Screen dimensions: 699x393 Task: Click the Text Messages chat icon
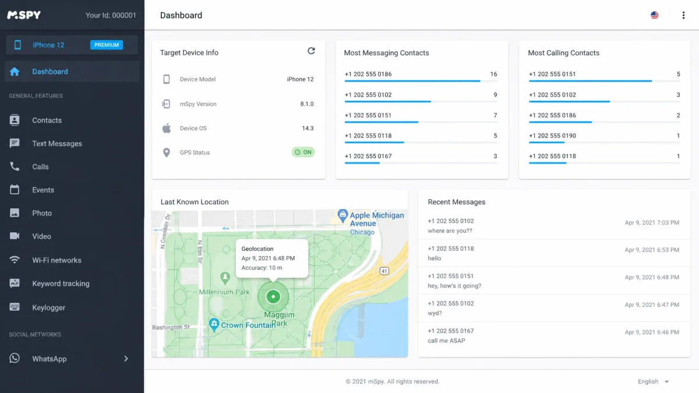[15, 143]
